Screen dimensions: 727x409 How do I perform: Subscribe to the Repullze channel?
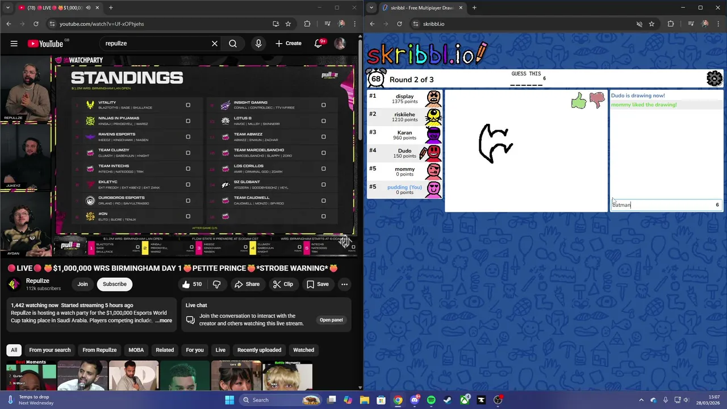[x=115, y=284]
